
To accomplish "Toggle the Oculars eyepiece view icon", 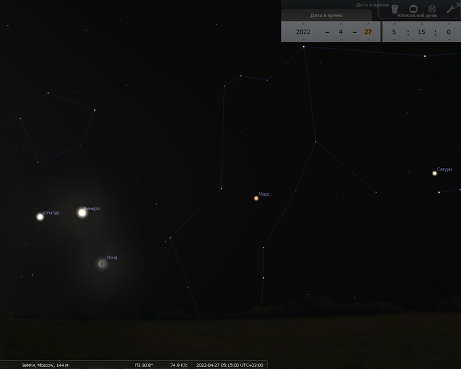I will pos(394,9).
